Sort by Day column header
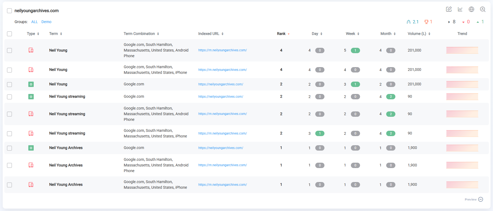Image resolution: width=493 pixels, height=211 pixels. click(x=317, y=34)
